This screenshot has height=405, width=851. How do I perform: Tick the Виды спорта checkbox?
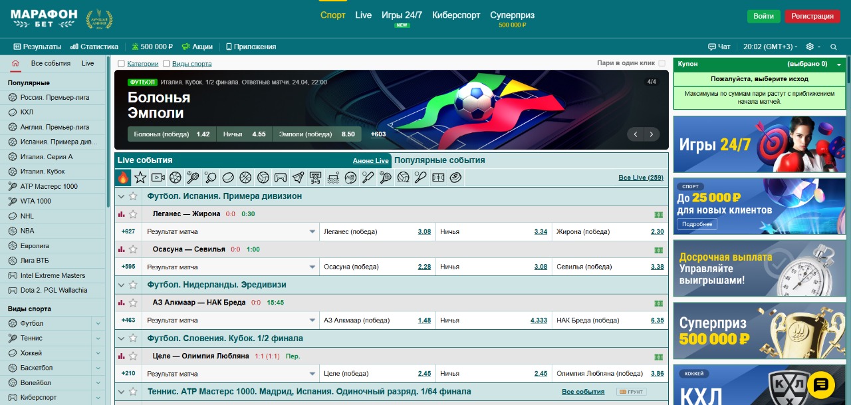point(166,64)
